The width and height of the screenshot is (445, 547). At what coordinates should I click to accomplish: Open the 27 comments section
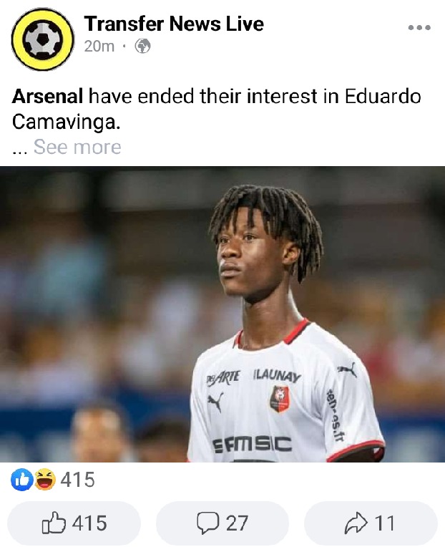click(222, 523)
